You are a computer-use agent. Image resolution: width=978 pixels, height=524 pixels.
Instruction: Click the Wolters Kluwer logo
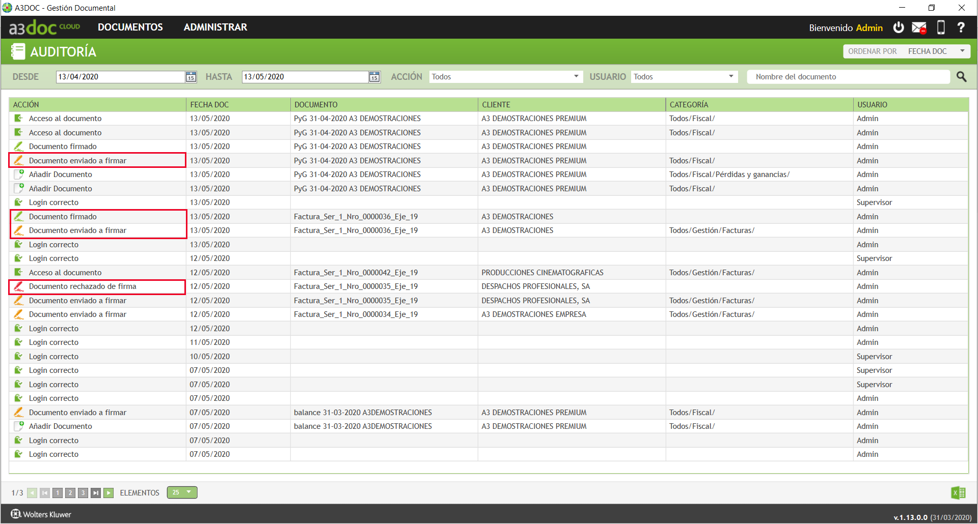[x=41, y=514]
